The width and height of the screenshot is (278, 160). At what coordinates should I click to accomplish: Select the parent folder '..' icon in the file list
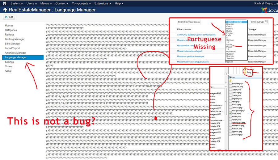[230, 81]
